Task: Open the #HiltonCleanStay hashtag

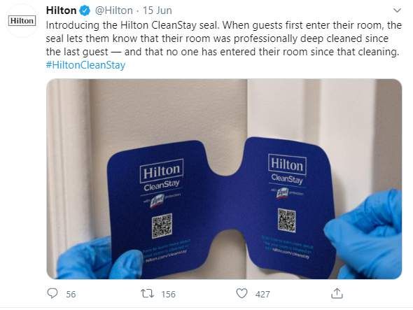Action: 85,65
